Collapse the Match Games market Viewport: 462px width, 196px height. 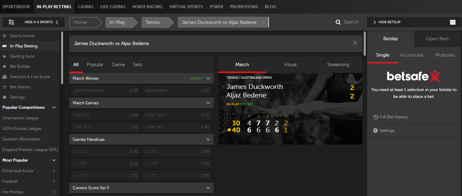pos(208,103)
